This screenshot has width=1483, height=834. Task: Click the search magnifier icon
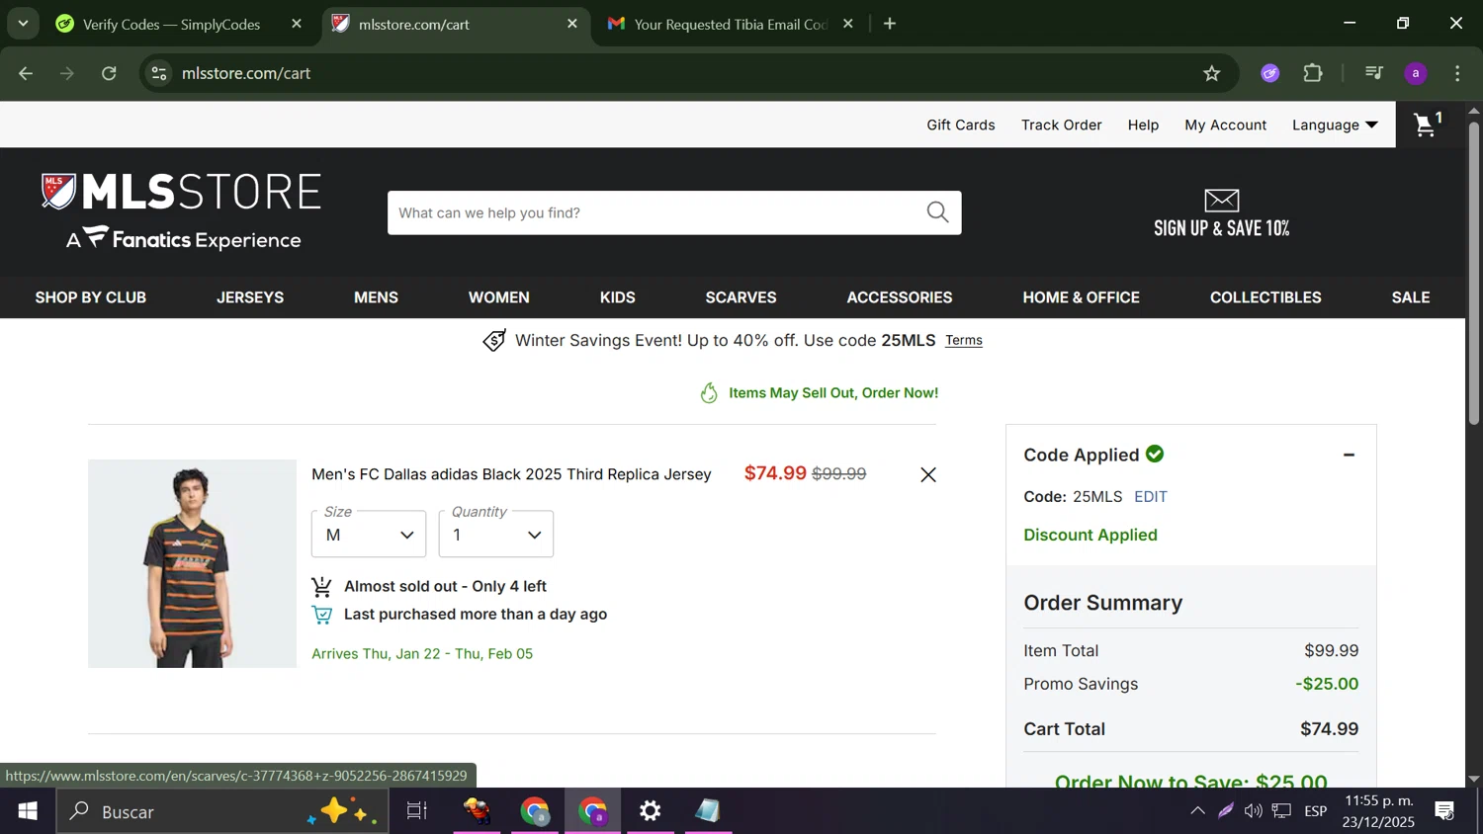pyautogui.click(x=937, y=212)
